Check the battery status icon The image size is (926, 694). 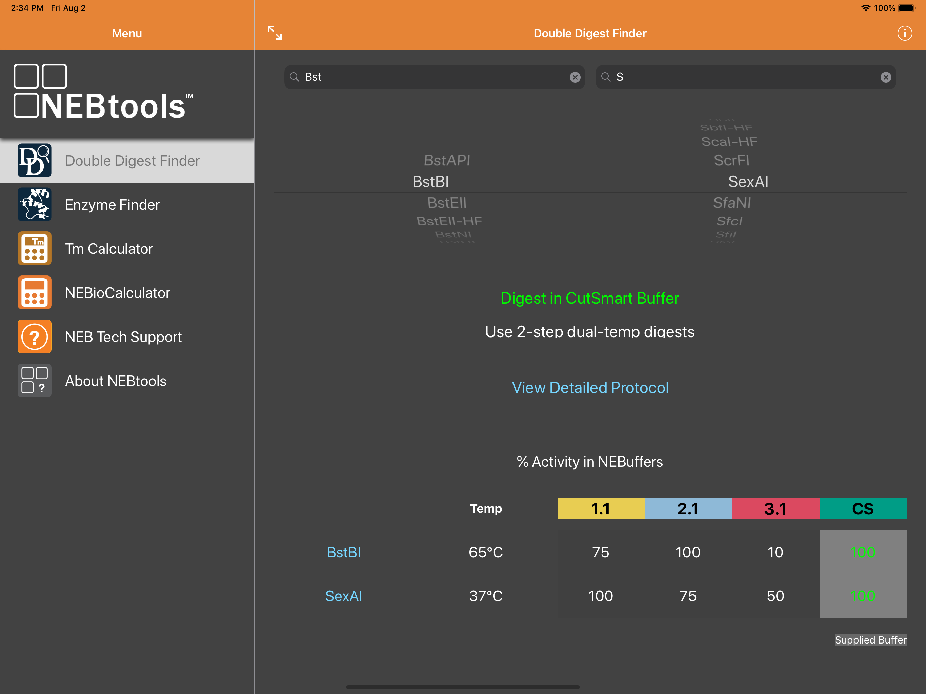coord(907,8)
